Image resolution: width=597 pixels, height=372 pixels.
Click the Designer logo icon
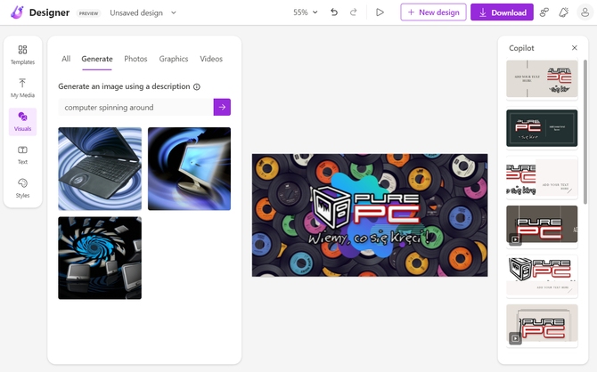(17, 12)
